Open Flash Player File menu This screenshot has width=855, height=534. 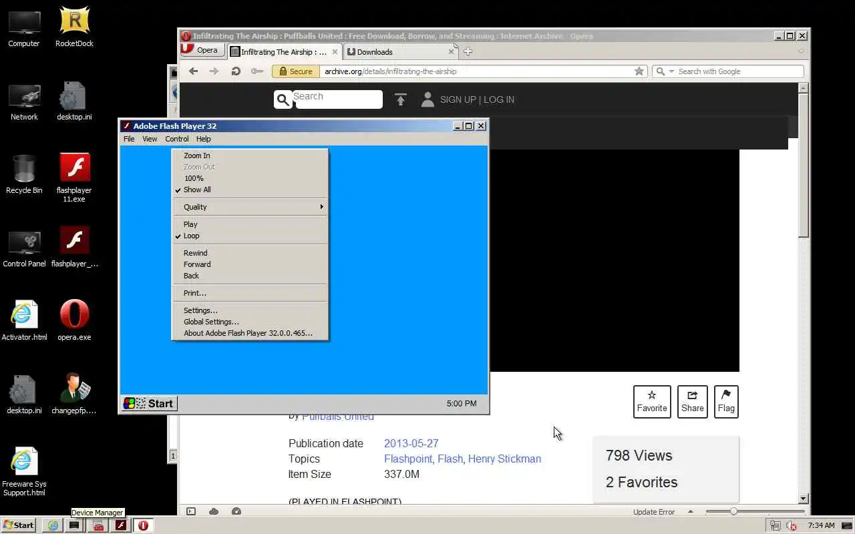[x=129, y=139]
